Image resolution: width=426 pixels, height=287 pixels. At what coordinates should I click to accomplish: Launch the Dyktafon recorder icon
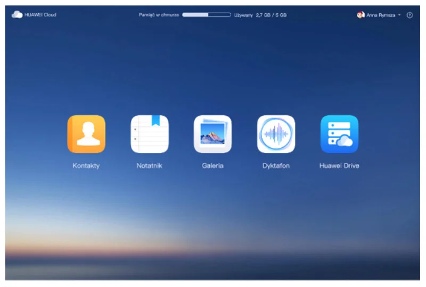point(276,134)
